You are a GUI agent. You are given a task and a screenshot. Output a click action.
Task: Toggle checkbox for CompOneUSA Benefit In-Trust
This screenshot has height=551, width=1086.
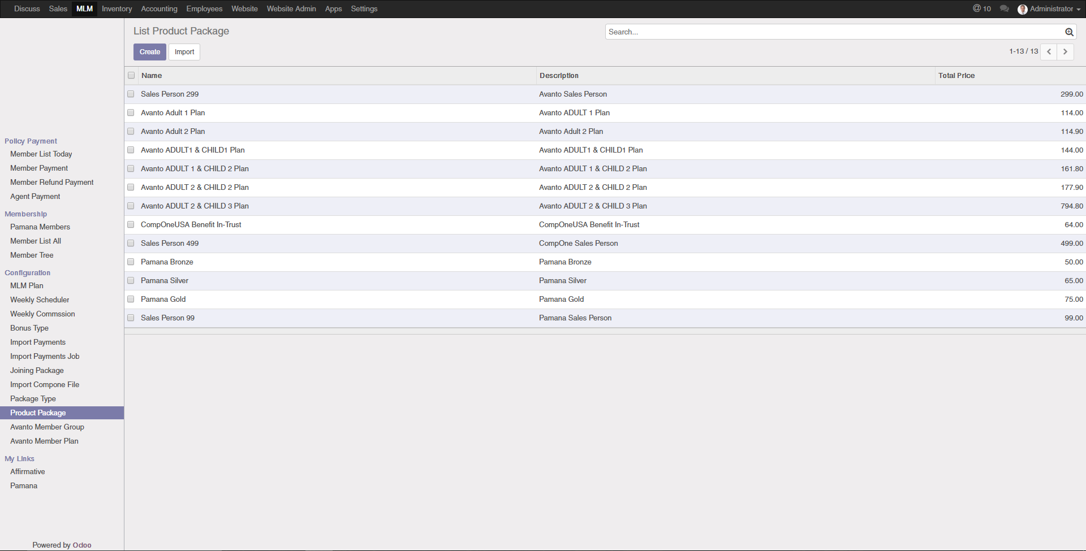131,224
